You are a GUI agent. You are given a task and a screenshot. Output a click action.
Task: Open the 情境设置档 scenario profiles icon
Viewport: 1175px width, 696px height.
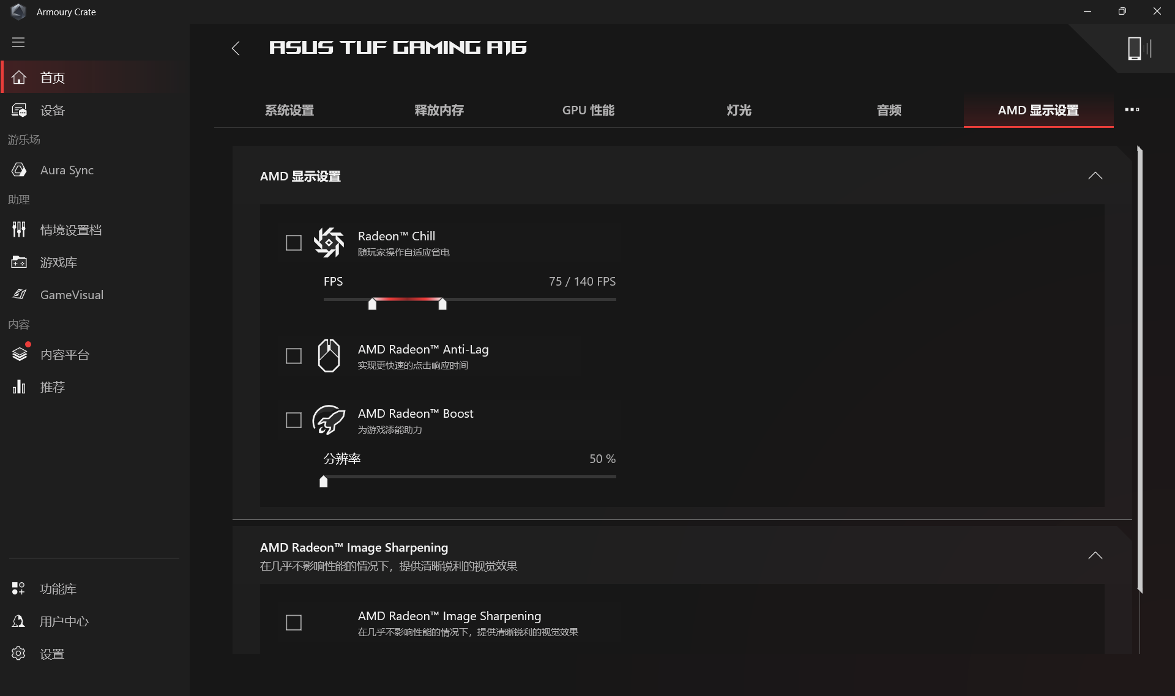[19, 230]
